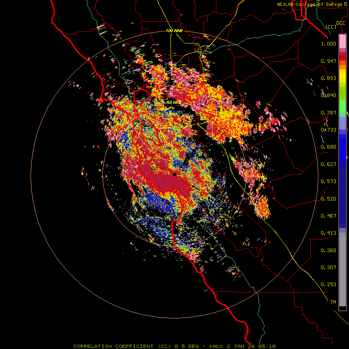Click the CORRELATION COEFFICIENT (CC) caption text

click(122, 346)
